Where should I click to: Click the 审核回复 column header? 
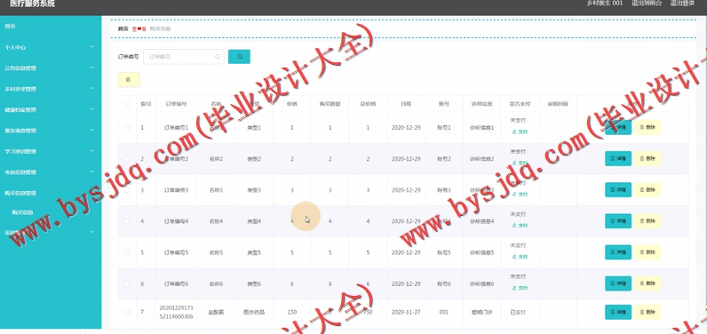click(x=558, y=104)
